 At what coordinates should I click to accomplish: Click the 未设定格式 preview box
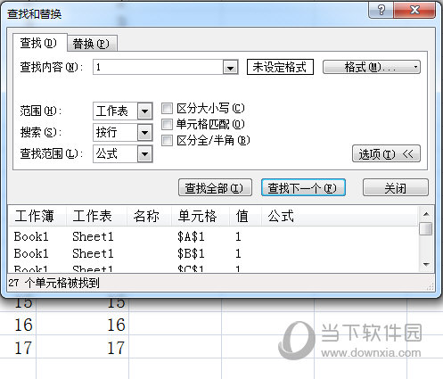point(280,67)
